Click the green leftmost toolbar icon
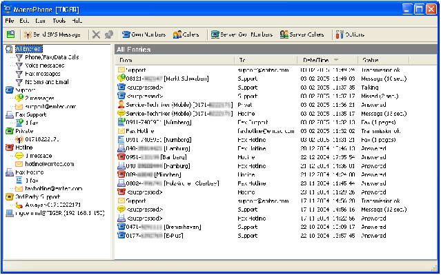 tap(10, 34)
